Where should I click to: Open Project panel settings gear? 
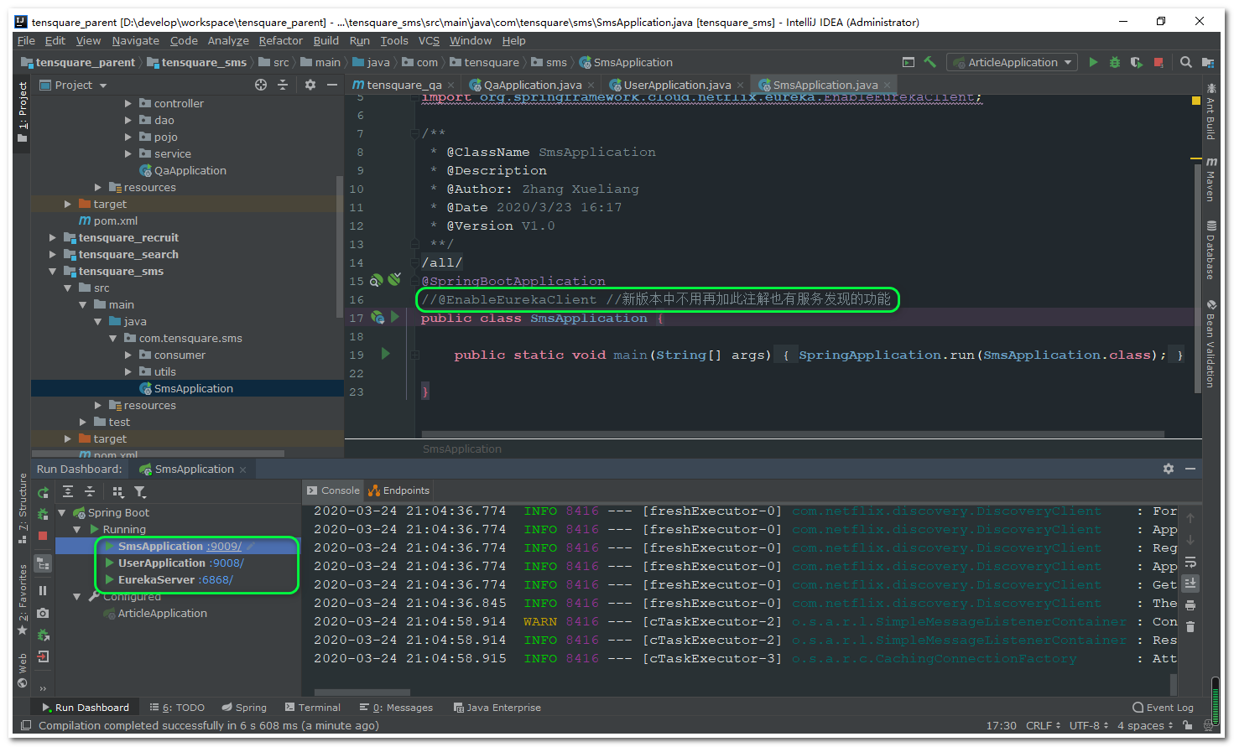point(310,85)
